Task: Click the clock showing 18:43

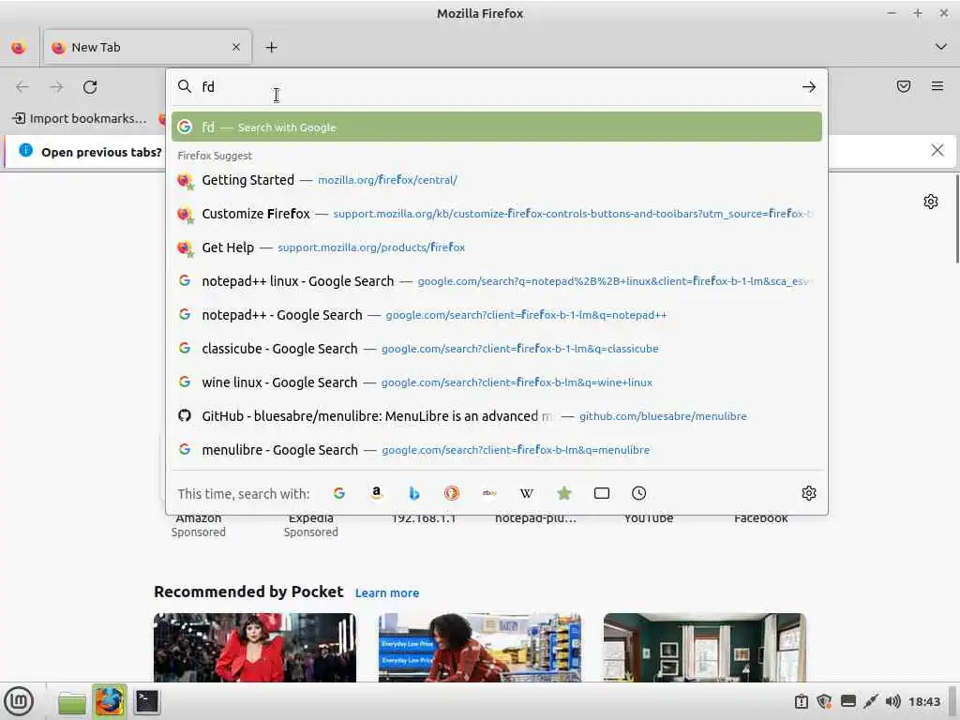Action: pos(924,701)
